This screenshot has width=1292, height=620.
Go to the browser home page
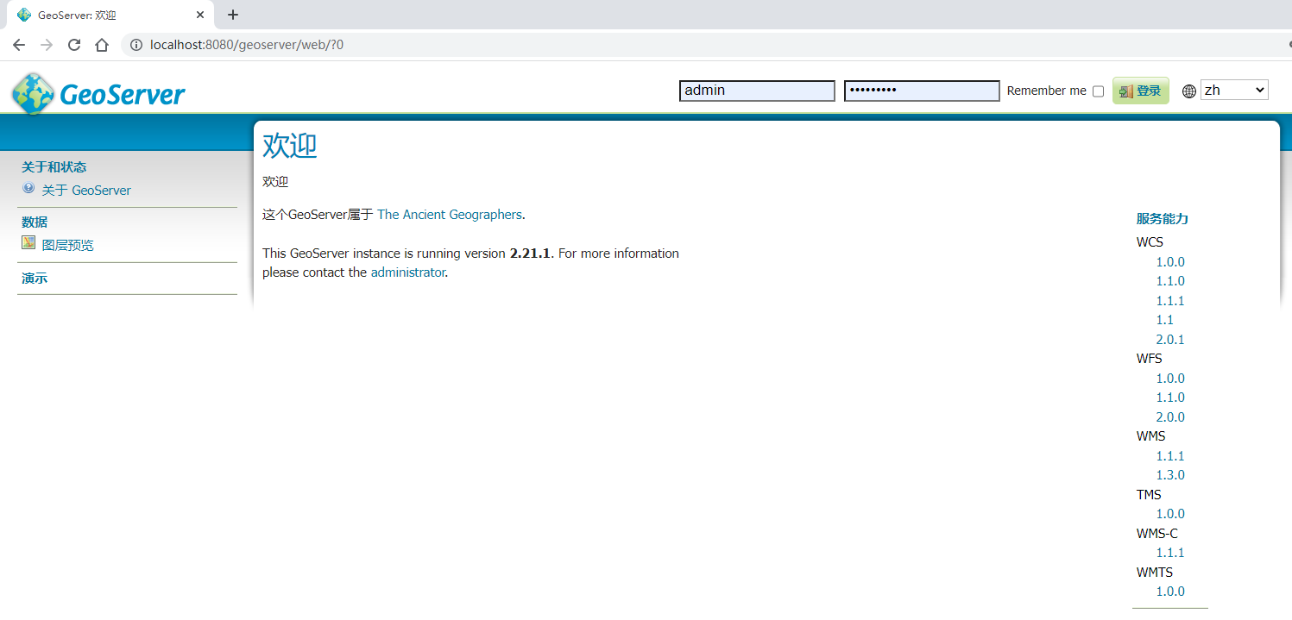[102, 45]
